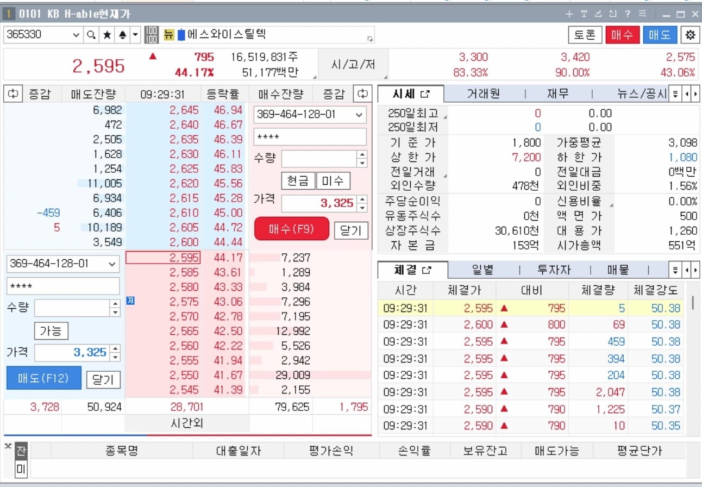Open the small arrow menu beside the spade icon
Screen dimensions: 702x487
pyautogui.click(x=135, y=35)
